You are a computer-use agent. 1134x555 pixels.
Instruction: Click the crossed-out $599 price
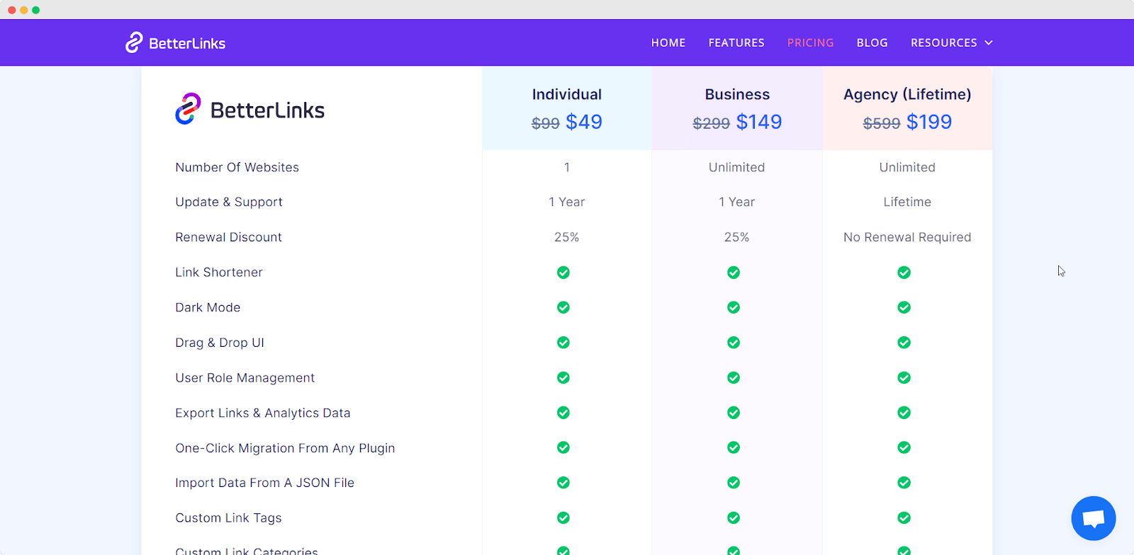point(882,123)
